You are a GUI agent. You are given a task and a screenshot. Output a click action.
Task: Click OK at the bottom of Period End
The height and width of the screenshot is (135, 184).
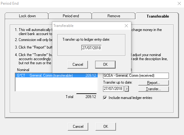point(106,127)
